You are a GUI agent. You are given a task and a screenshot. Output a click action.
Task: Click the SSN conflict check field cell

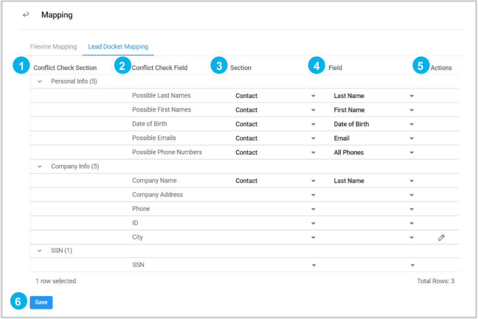pyautogui.click(x=138, y=265)
